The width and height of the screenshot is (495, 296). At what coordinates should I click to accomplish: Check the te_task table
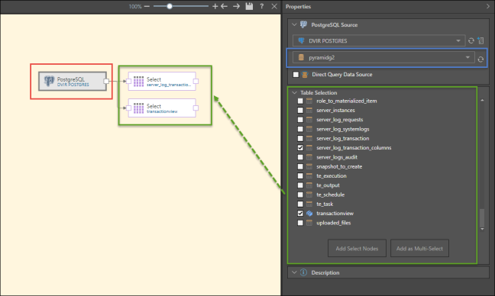click(300, 204)
